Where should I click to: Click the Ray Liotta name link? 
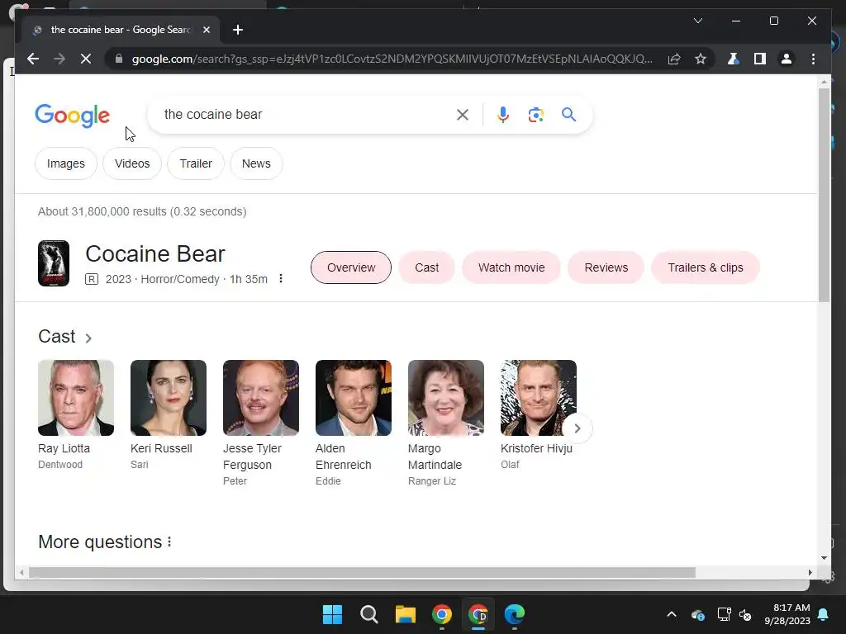point(64,448)
